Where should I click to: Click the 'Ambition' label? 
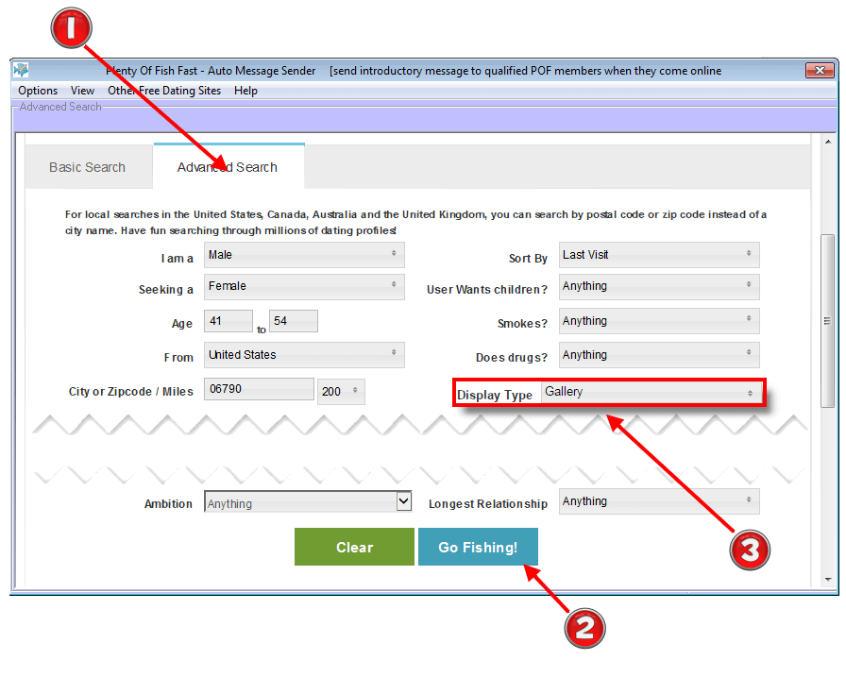168,504
